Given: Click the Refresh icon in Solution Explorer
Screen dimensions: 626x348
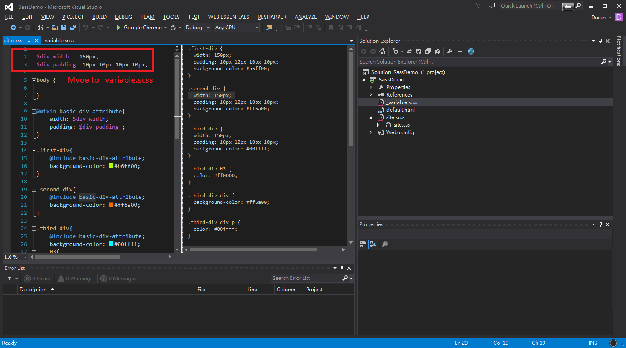Looking at the screenshot, I should [x=418, y=51].
